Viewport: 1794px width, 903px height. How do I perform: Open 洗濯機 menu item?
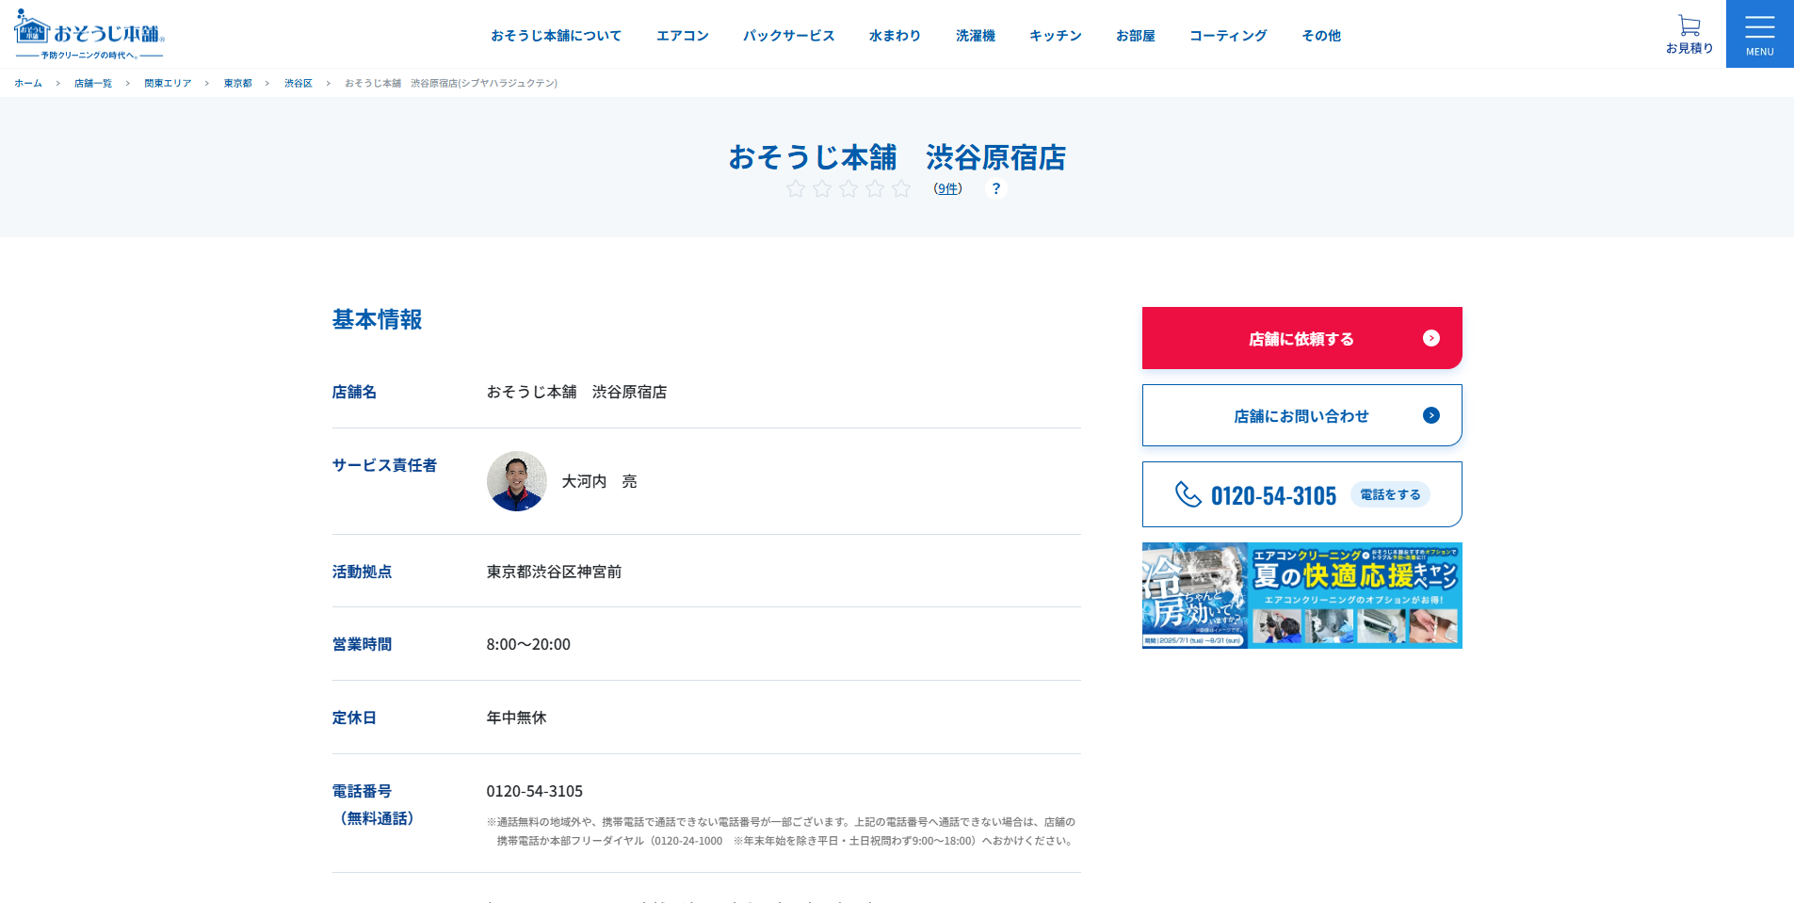[976, 35]
